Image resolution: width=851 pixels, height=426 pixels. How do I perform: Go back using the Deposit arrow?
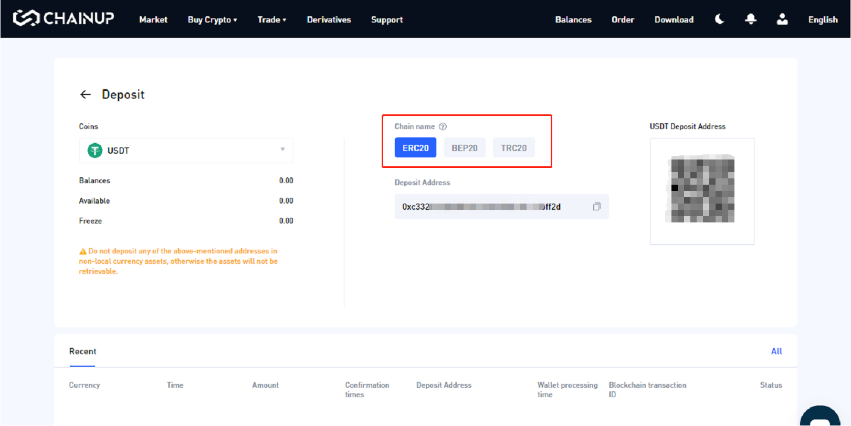[x=86, y=94]
